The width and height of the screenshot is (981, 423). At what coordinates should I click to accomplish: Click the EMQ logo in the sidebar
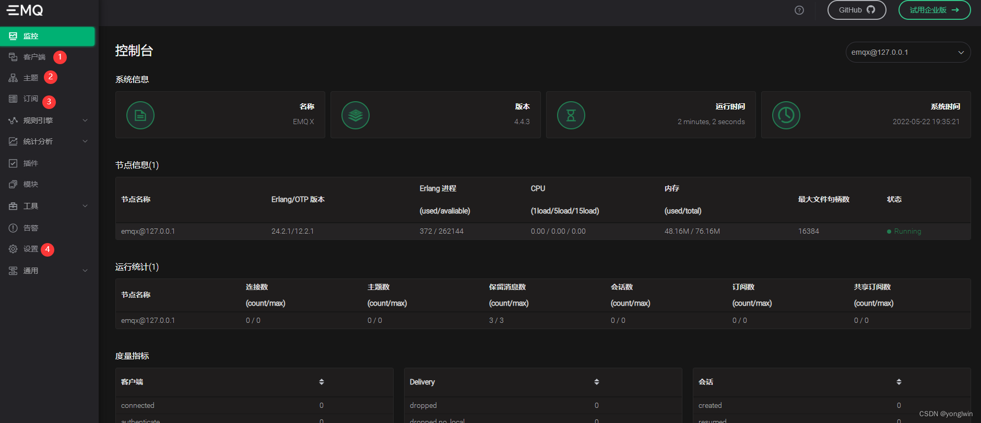(25, 10)
